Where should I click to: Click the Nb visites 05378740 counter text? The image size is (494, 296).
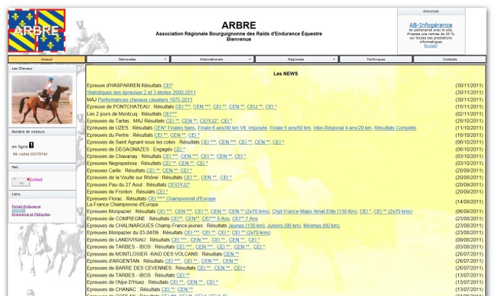30,154
